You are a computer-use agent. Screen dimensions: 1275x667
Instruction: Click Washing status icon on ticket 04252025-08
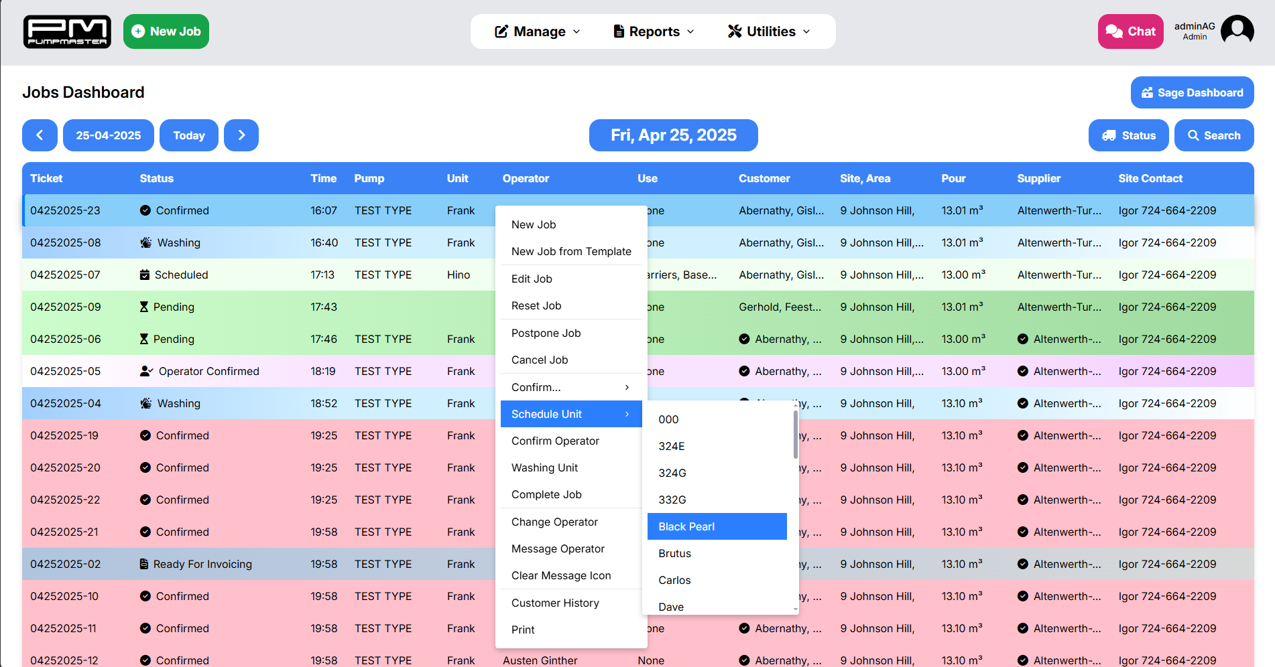(x=145, y=242)
